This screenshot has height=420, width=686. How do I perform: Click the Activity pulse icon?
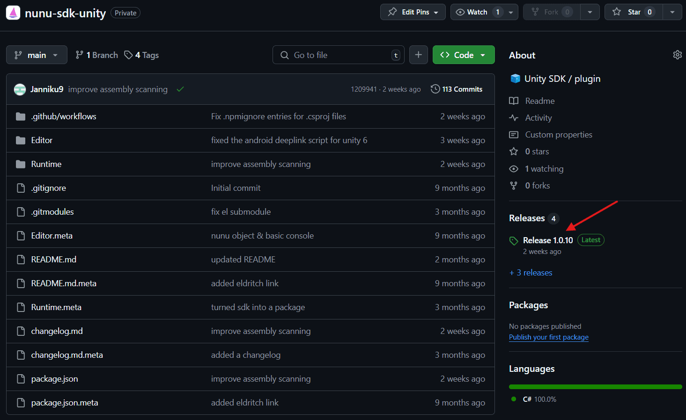click(x=514, y=118)
